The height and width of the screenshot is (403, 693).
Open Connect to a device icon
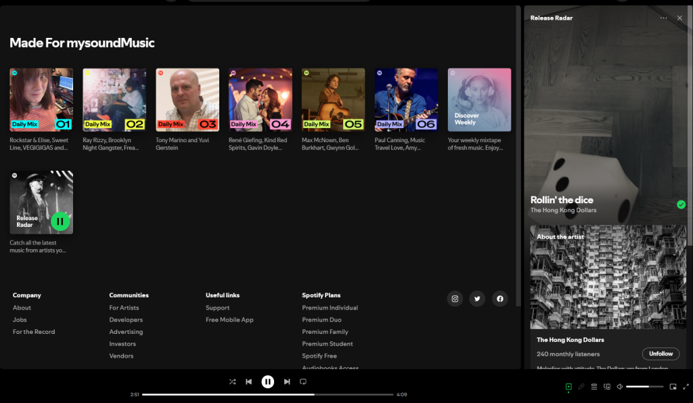(x=607, y=387)
